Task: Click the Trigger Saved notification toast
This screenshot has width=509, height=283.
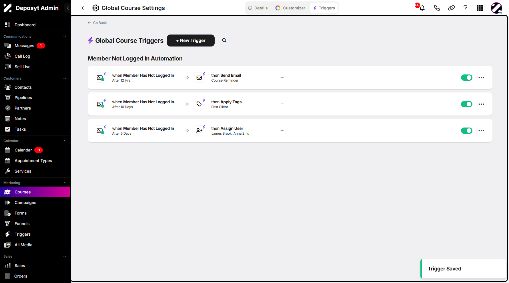Action: click(463, 269)
